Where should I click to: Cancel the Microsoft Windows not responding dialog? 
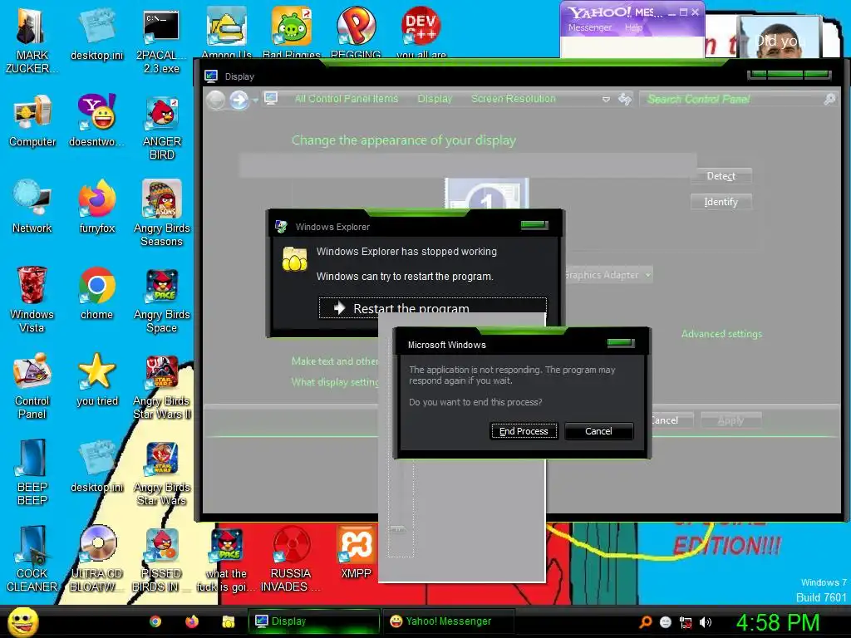coord(598,431)
